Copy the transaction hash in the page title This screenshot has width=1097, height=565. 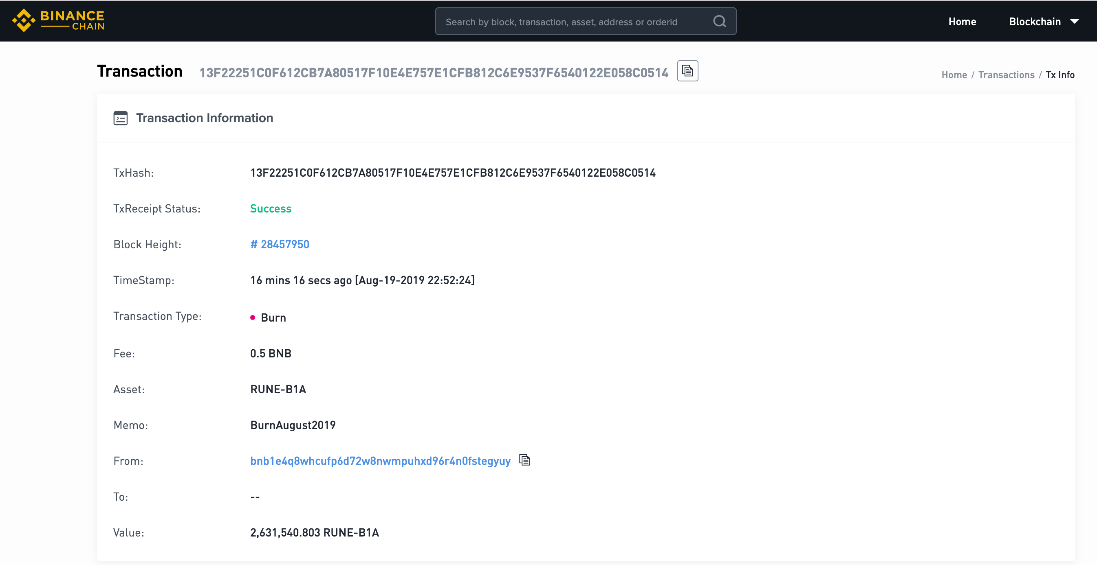click(687, 71)
